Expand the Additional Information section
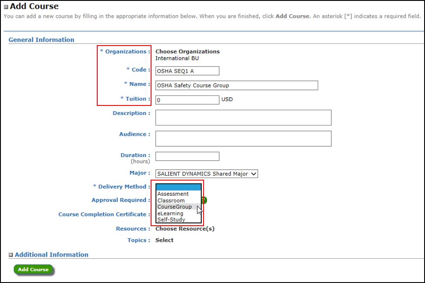Viewport: 425px width, 283px height. point(11,255)
